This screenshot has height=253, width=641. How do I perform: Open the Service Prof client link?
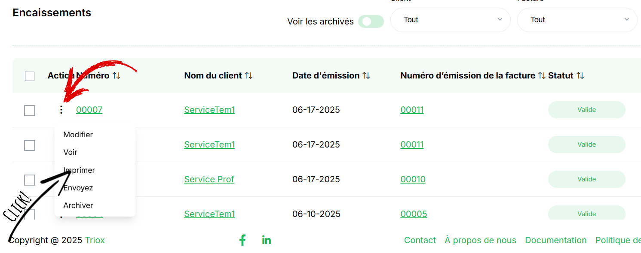coord(209,179)
